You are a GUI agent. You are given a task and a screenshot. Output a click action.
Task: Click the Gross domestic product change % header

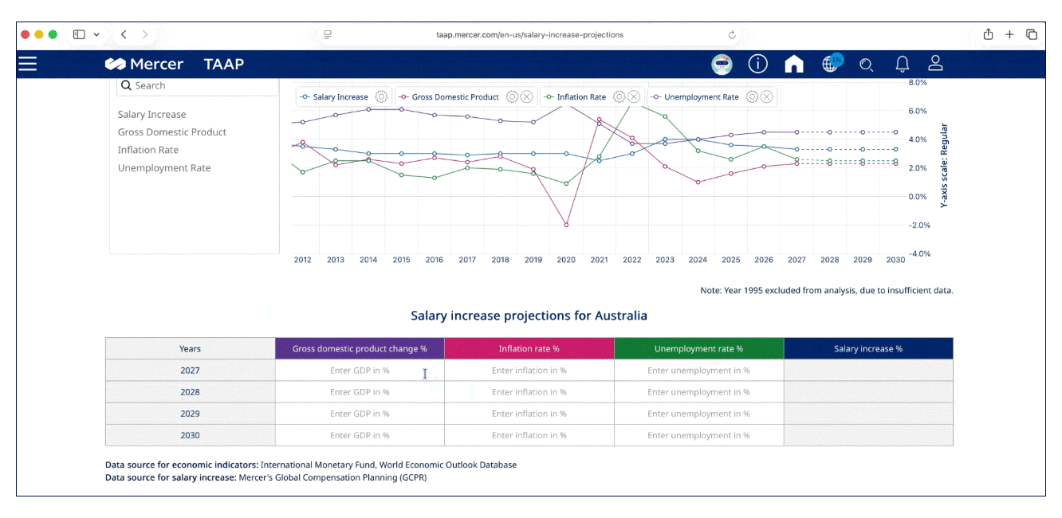[x=360, y=348]
